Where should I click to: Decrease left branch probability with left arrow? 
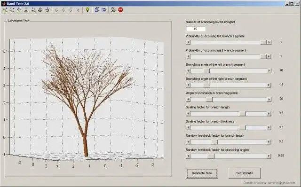pyautogui.click(x=188, y=42)
